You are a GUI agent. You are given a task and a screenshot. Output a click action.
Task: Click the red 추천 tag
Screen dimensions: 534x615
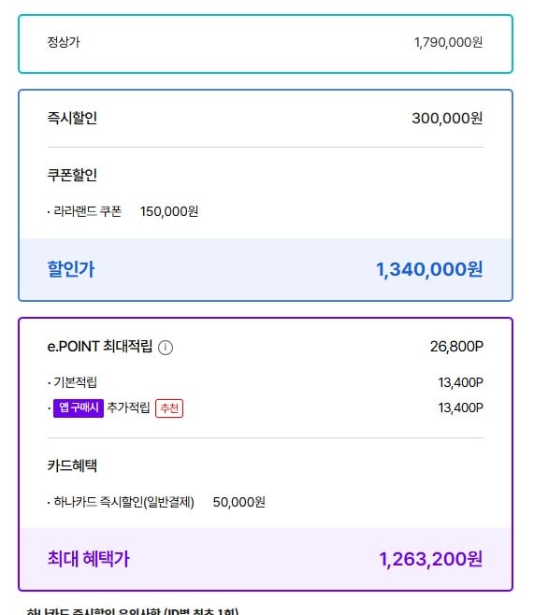pyautogui.click(x=169, y=408)
